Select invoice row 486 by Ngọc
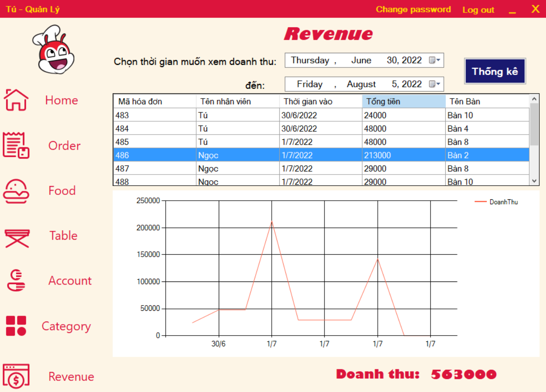Screen dimensions: 546x392 [266, 155]
